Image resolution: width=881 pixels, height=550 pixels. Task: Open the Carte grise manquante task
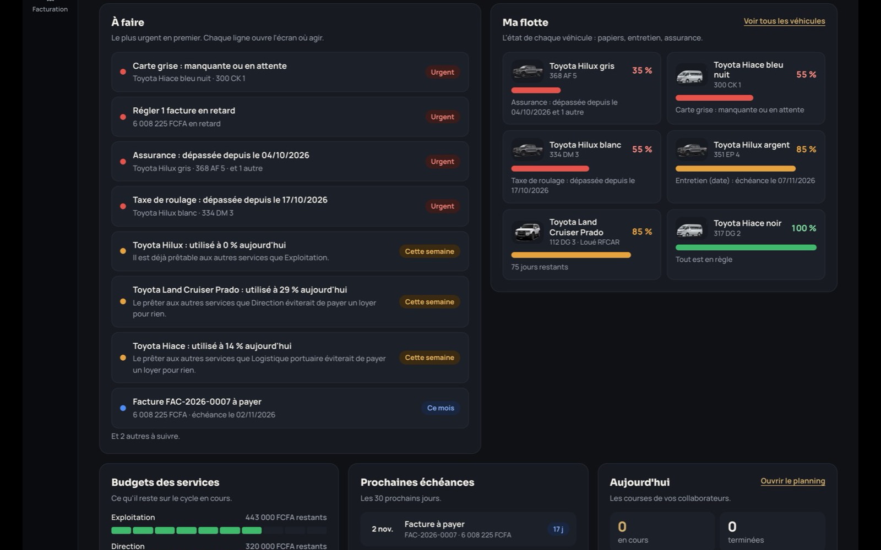tap(290, 72)
